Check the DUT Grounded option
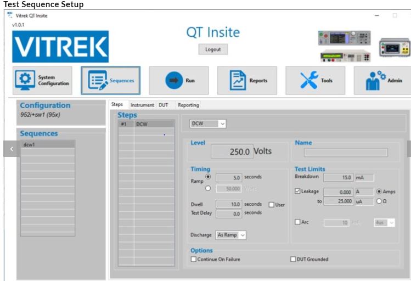 tap(293, 260)
